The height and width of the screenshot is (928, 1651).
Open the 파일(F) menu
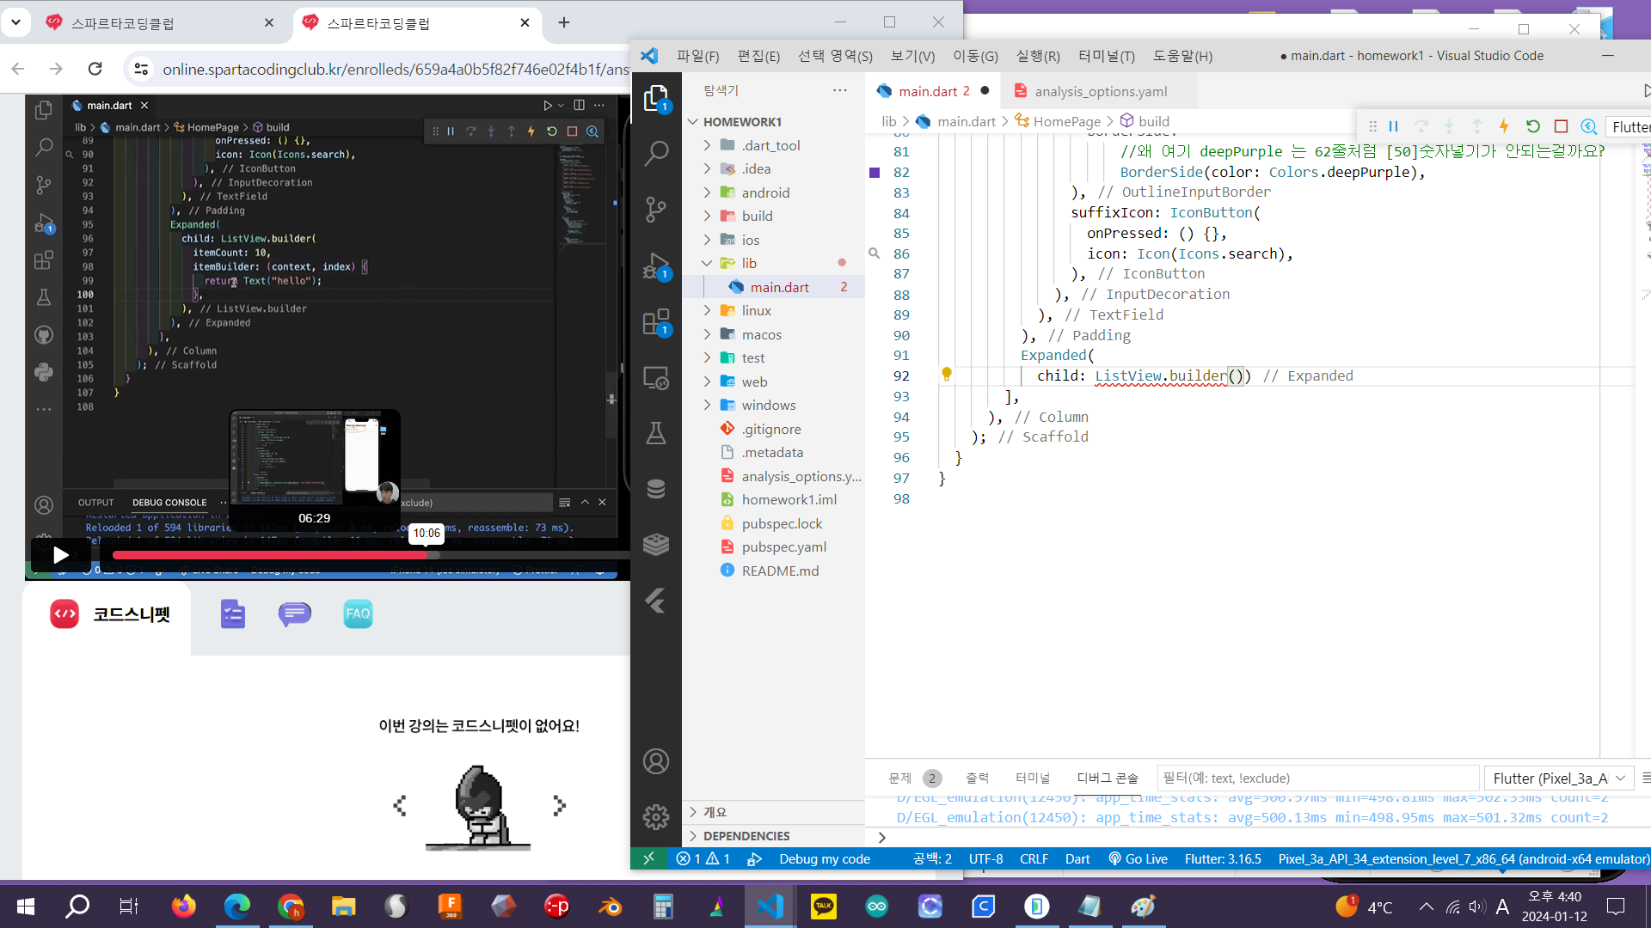click(697, 56)
